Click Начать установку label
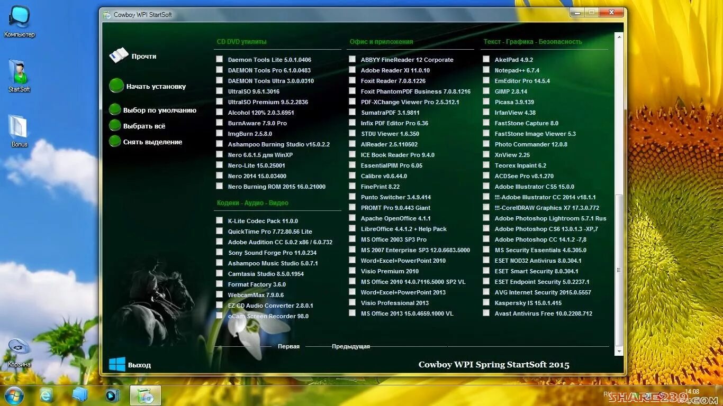Screen dimensions: 723x406 coord(156,86)
